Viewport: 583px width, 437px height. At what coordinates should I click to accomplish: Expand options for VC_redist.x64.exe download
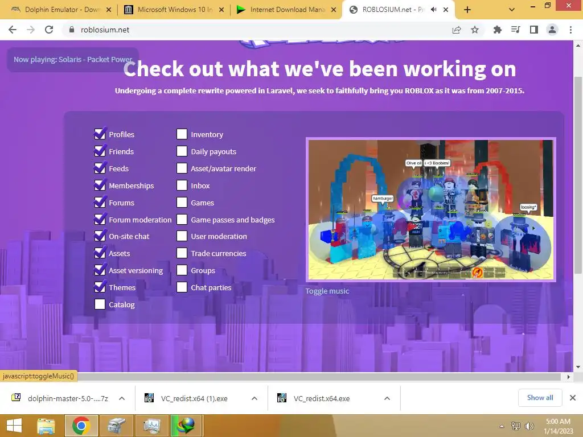[x=387, y=398]
